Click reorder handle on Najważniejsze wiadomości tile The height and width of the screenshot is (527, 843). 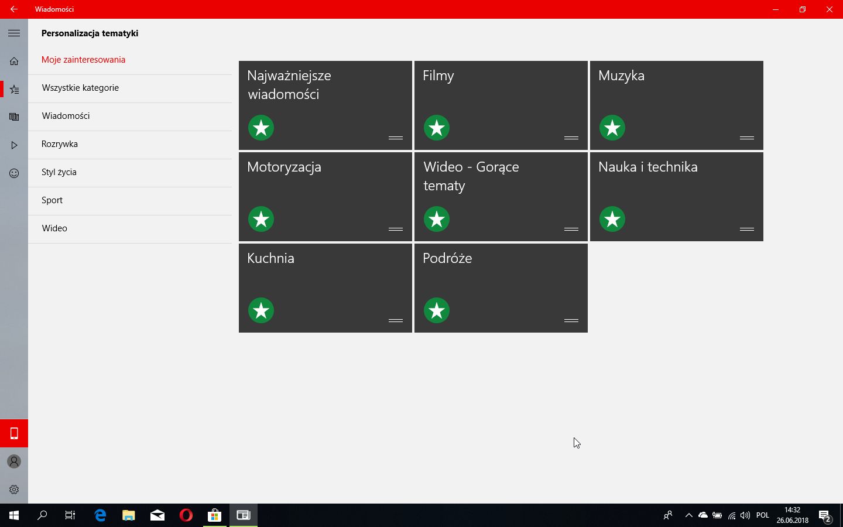(396, 138)
